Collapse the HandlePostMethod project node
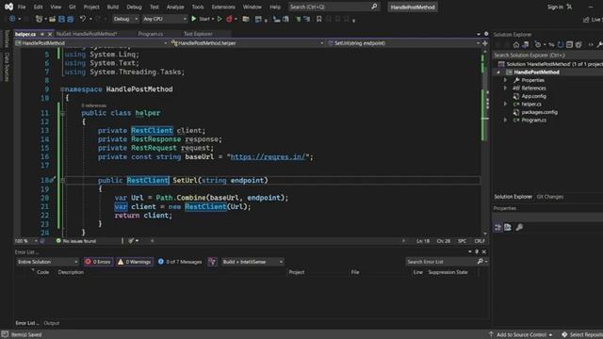Image resolution: width=603 pixels, height=339 pixels. [x=498, y=73]
